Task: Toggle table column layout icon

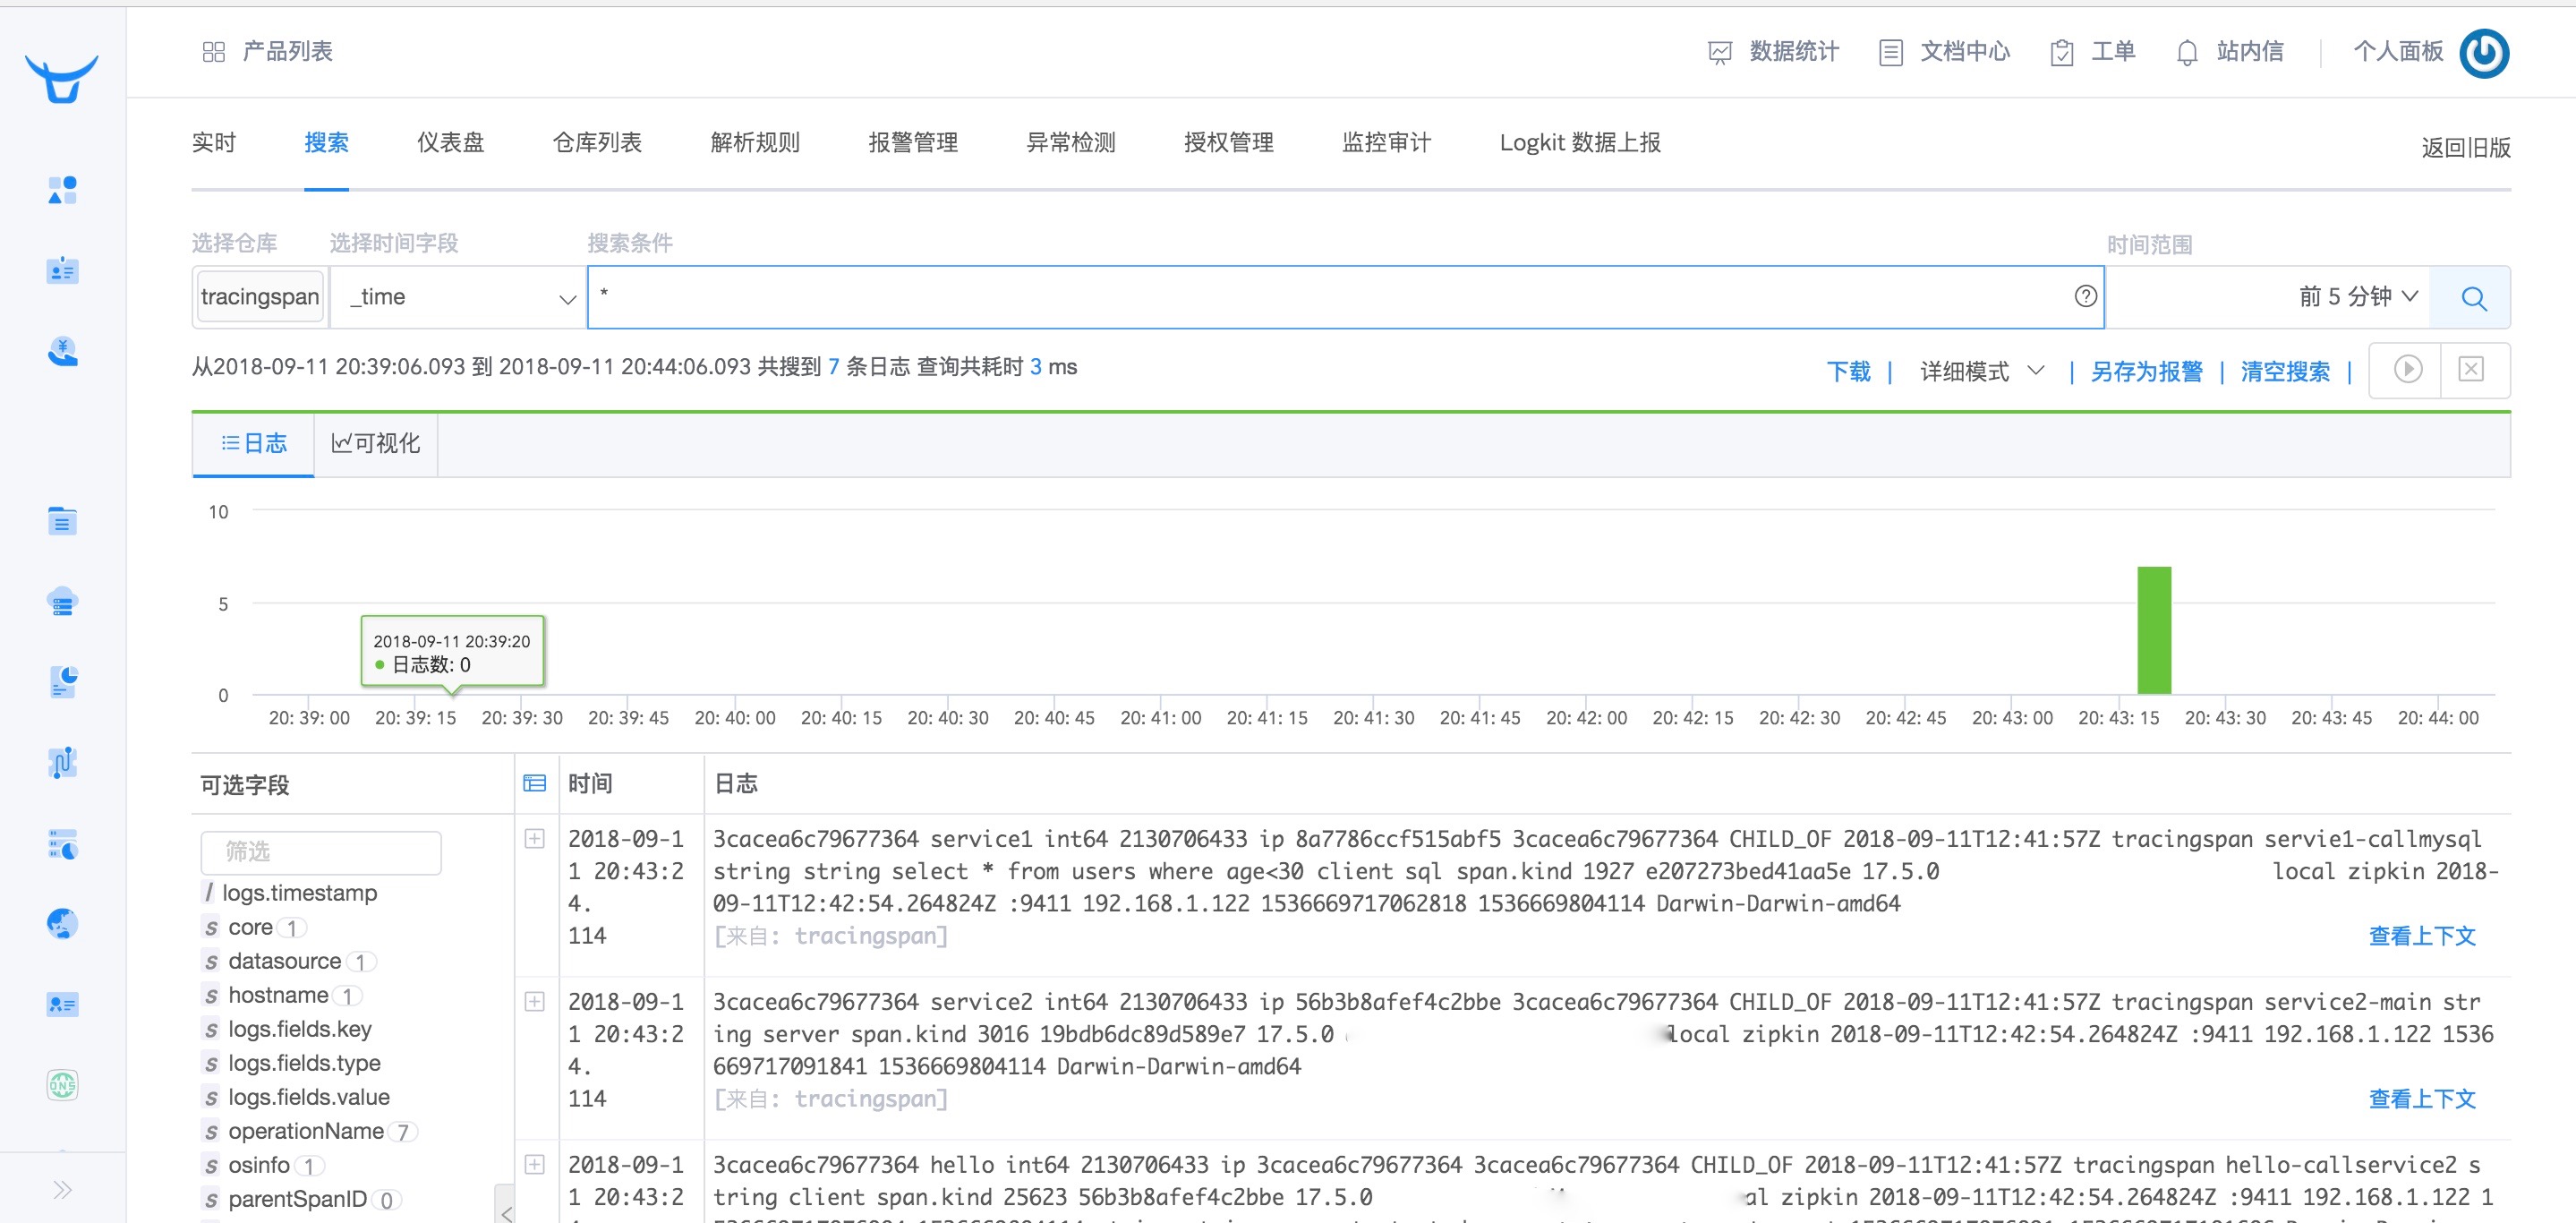Action: tap(535, 783)
